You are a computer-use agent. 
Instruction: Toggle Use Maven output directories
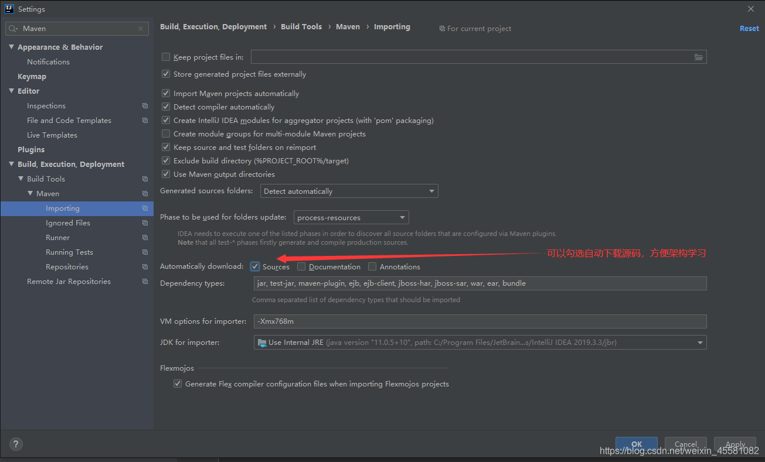point(166,174)
